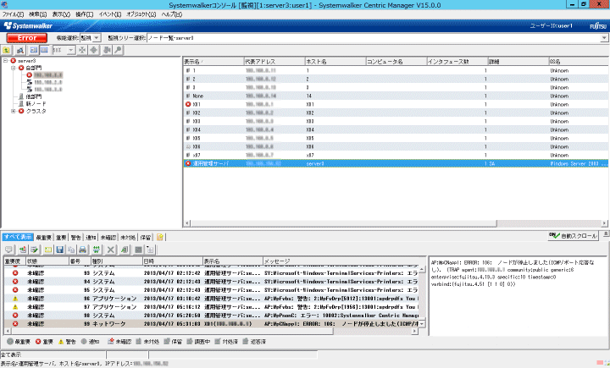Click the X delete icon in event toolbar
The width and height of the screenshot is (610, 368).
(x=110, y=250)
